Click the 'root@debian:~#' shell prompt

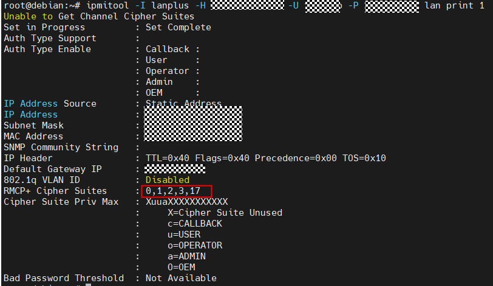coord(36,5)
